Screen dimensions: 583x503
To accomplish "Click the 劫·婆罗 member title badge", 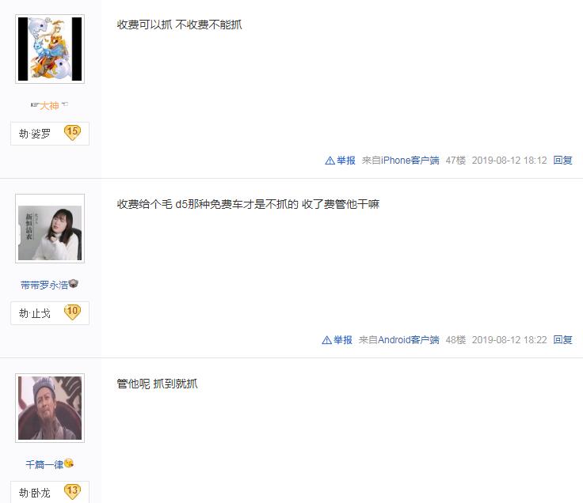I will (50, 134).
